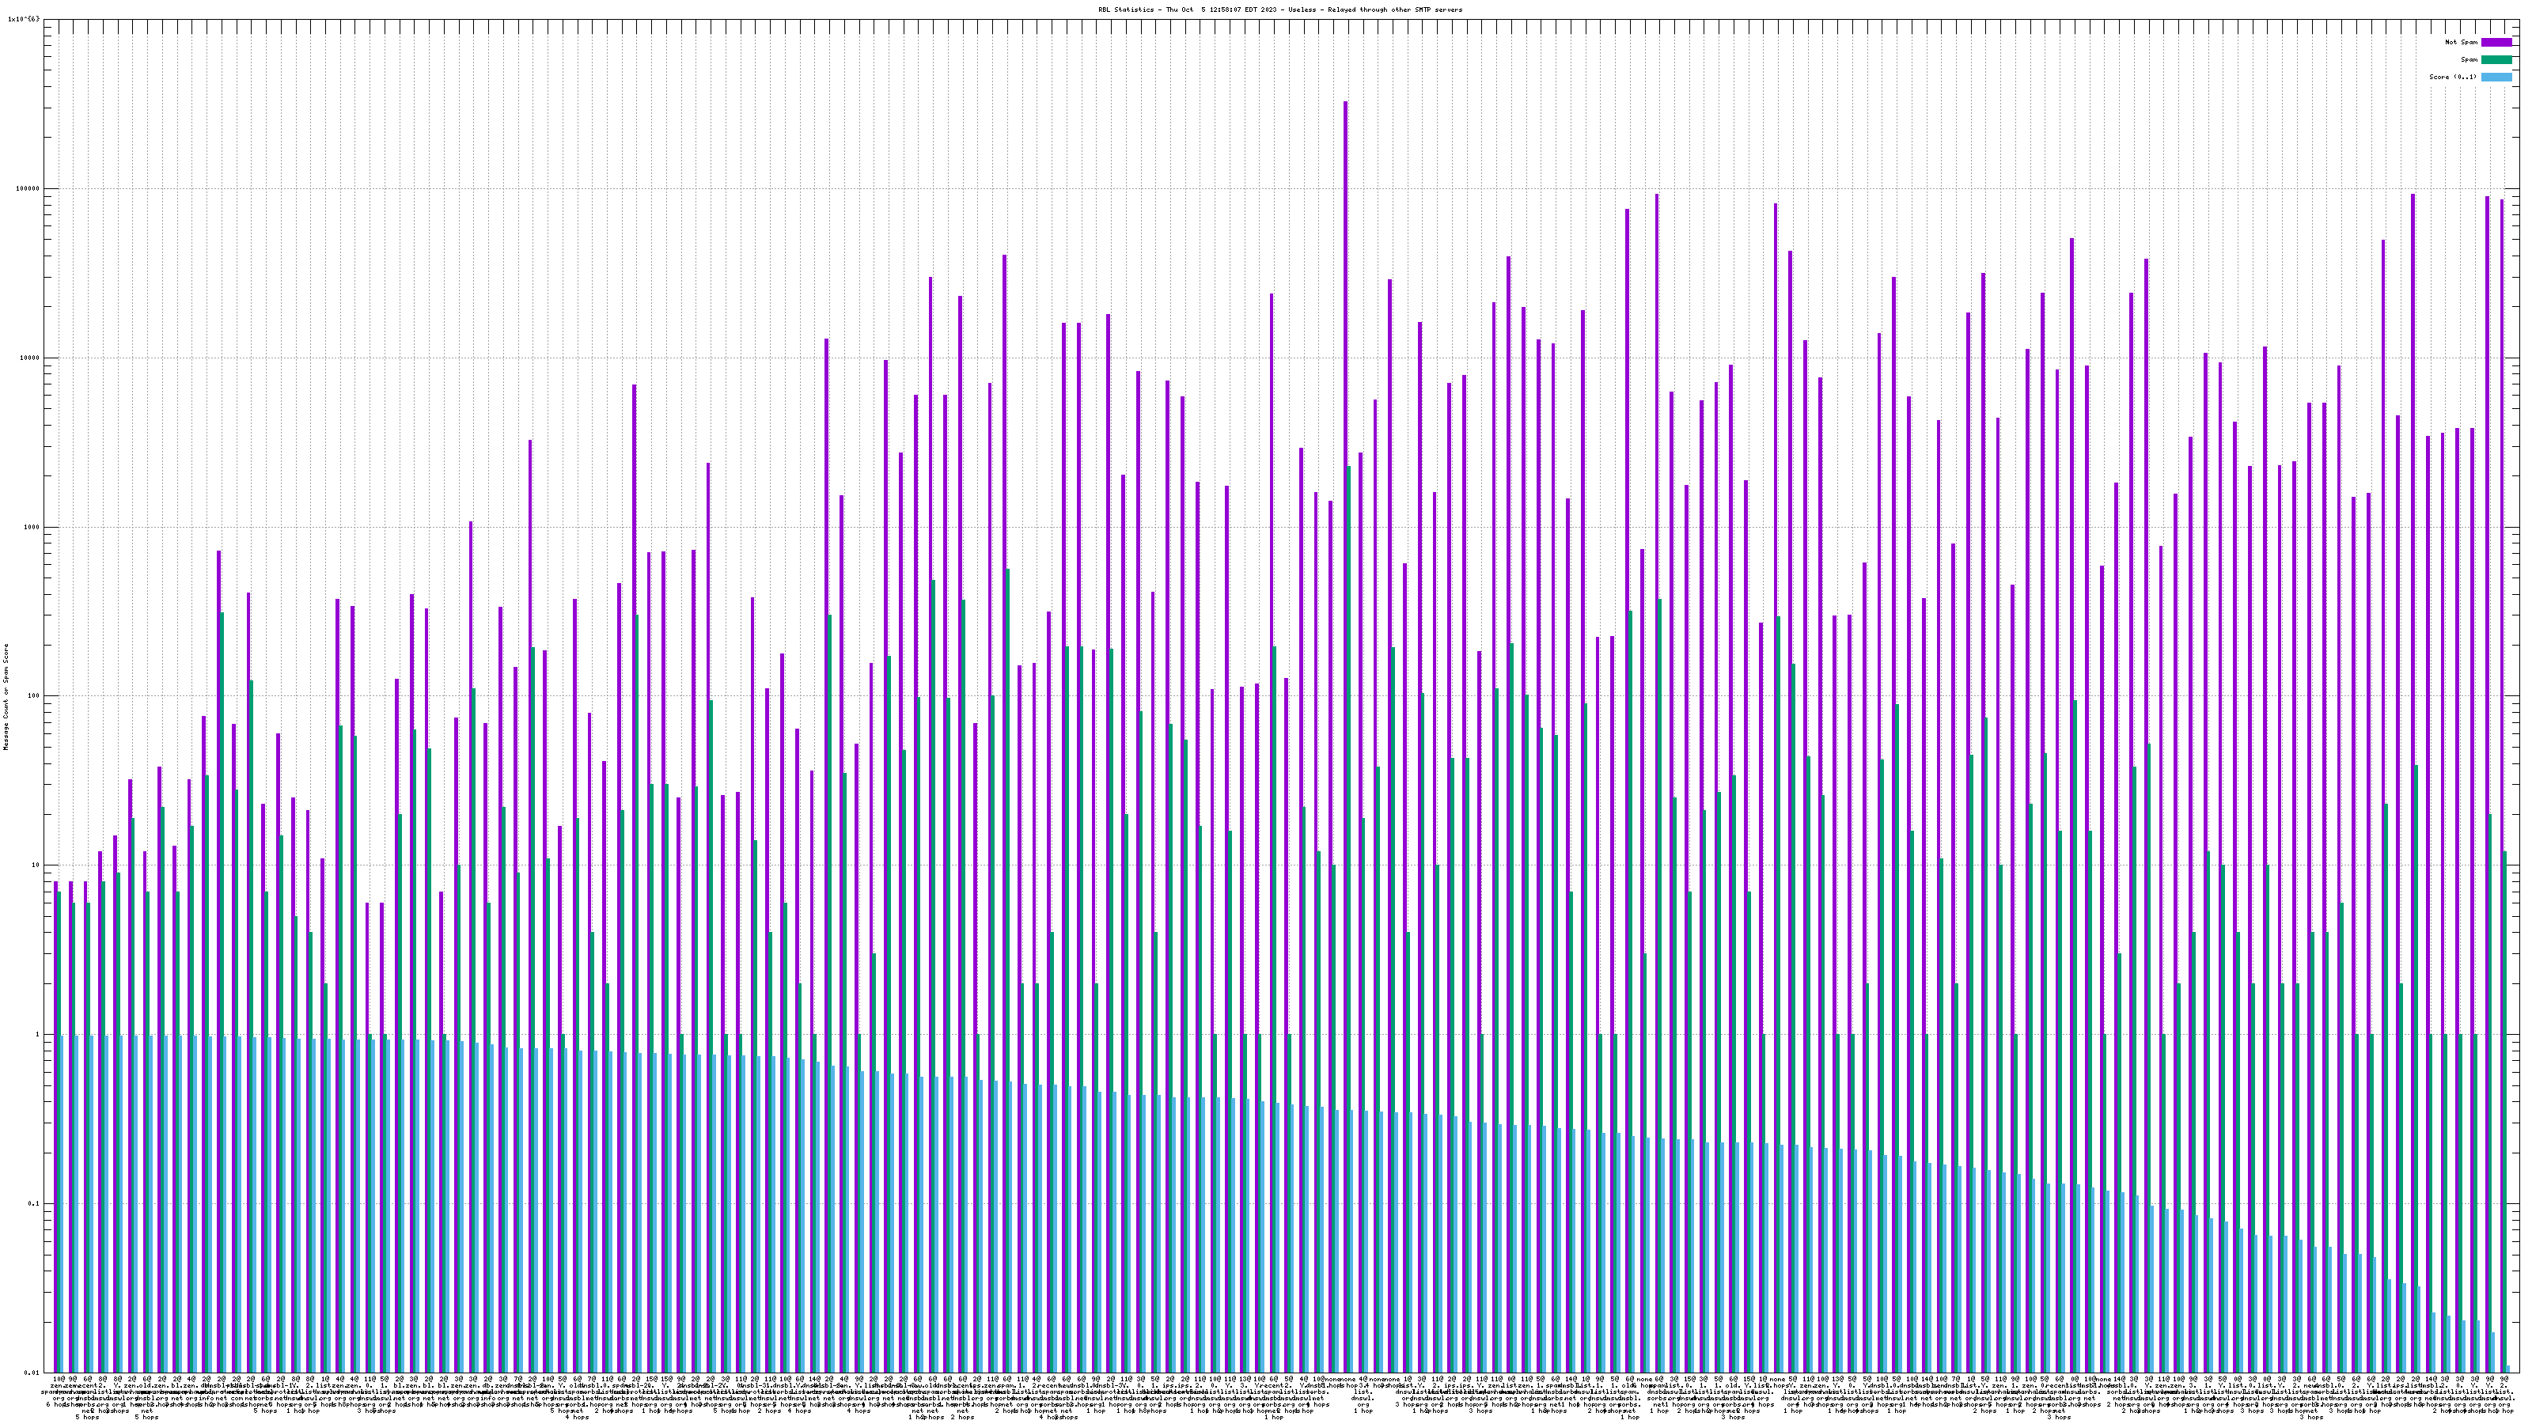This screenshot has width=2532, height=1424.
Task: Click the 1x10^(6) y-axis tick label
Action: 24,20
